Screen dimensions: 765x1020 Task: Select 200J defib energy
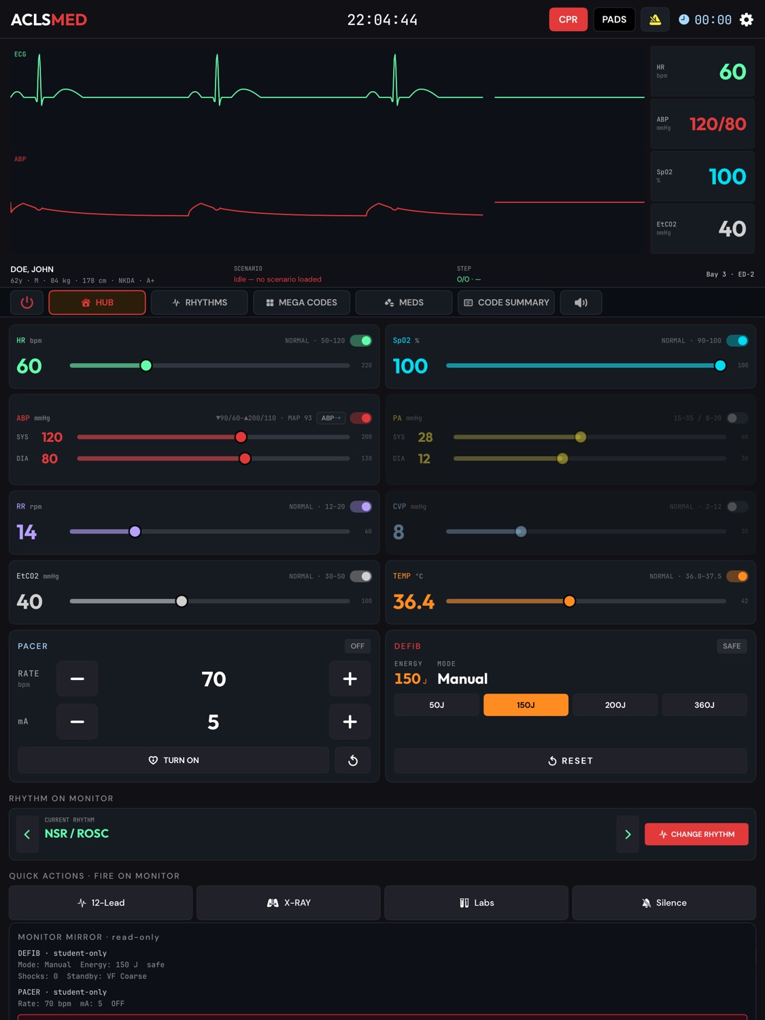[x=615, y=705]
